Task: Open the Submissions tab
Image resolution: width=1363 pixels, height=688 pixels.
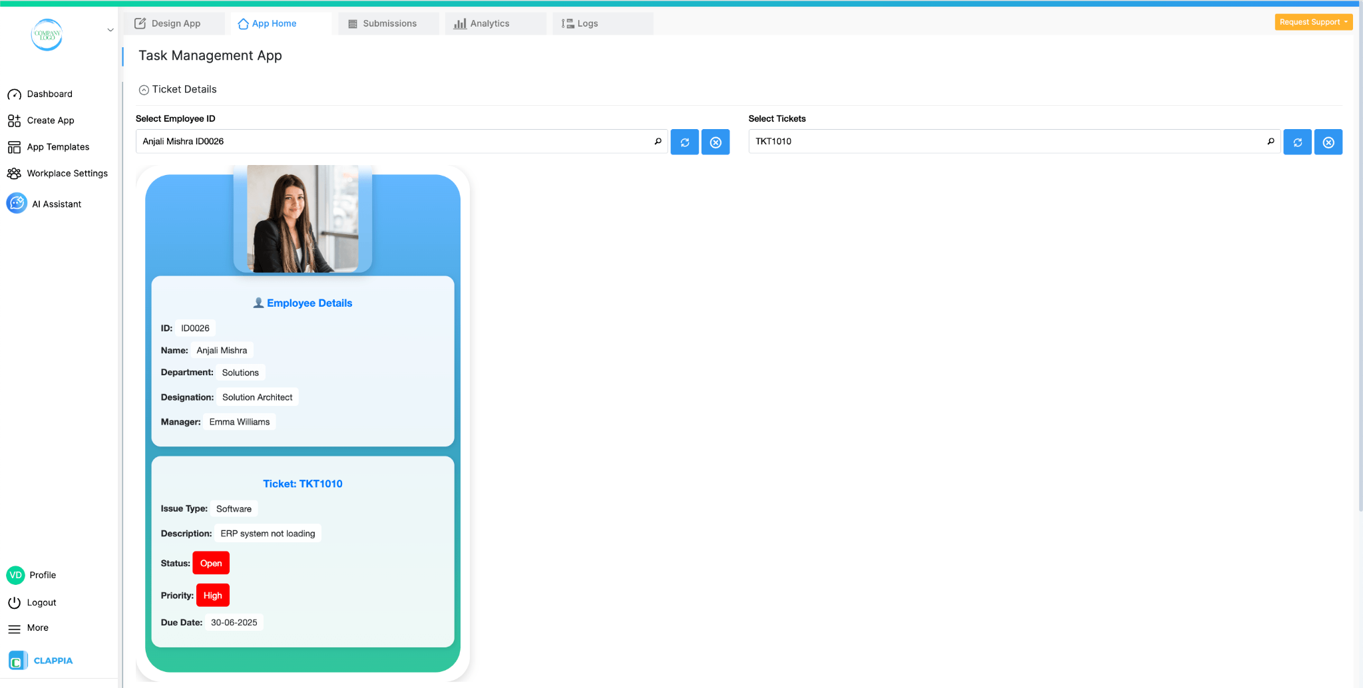Action: point(389,23)
